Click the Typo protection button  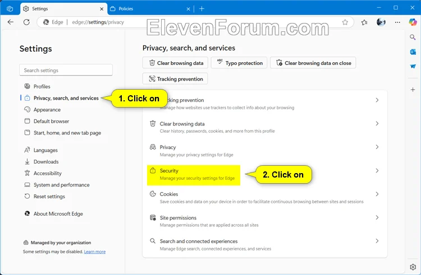[x=239, y=63]
